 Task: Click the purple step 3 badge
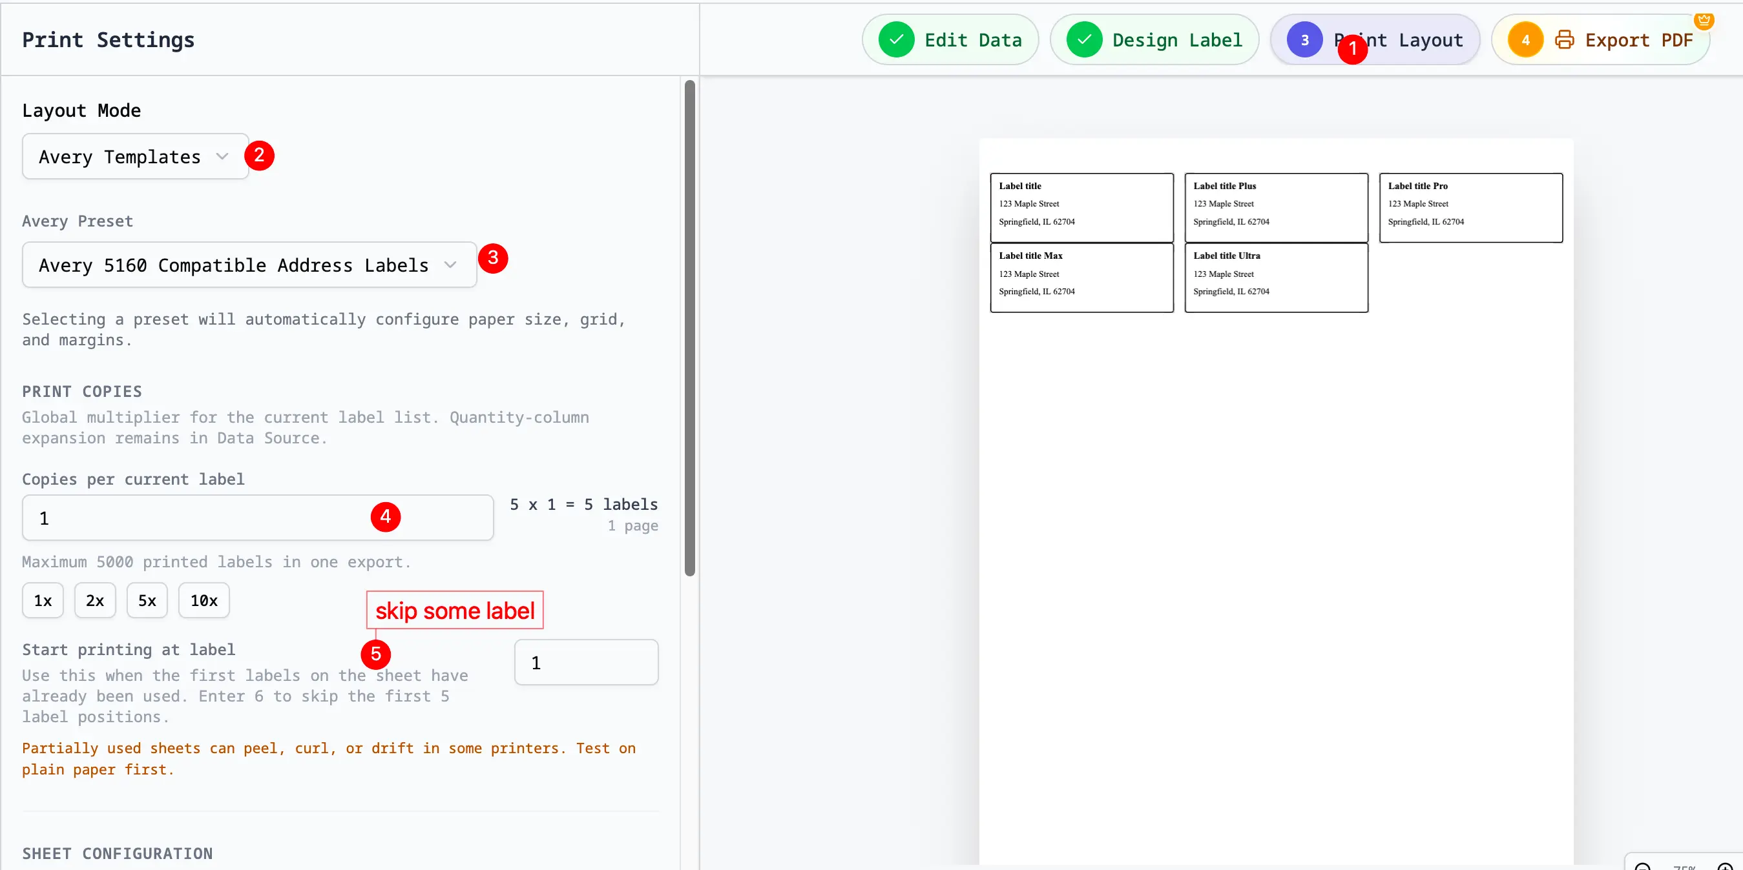pos(1304,40)
